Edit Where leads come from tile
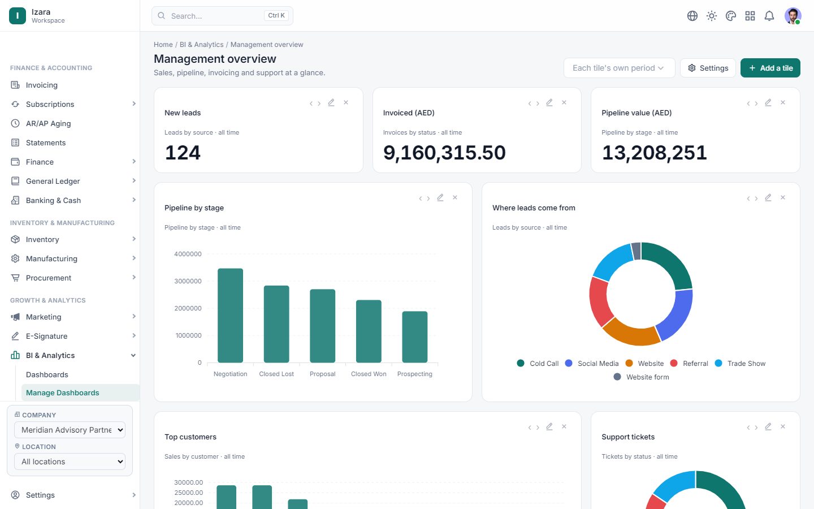 click(x=768, y=197)
